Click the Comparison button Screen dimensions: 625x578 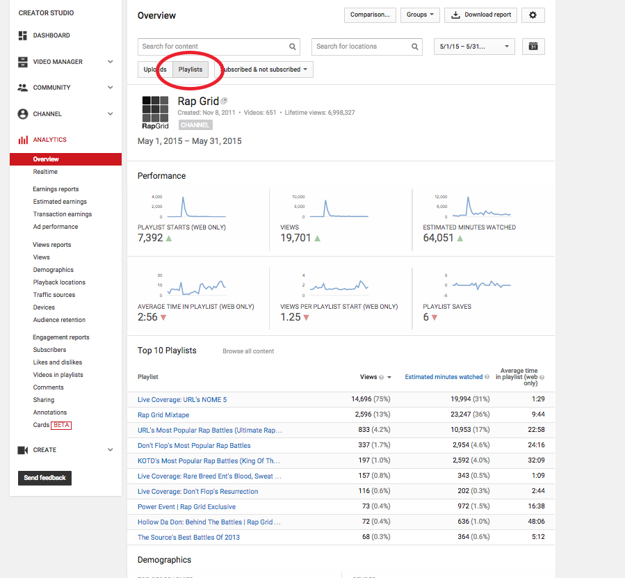click(x=370, y=15)
